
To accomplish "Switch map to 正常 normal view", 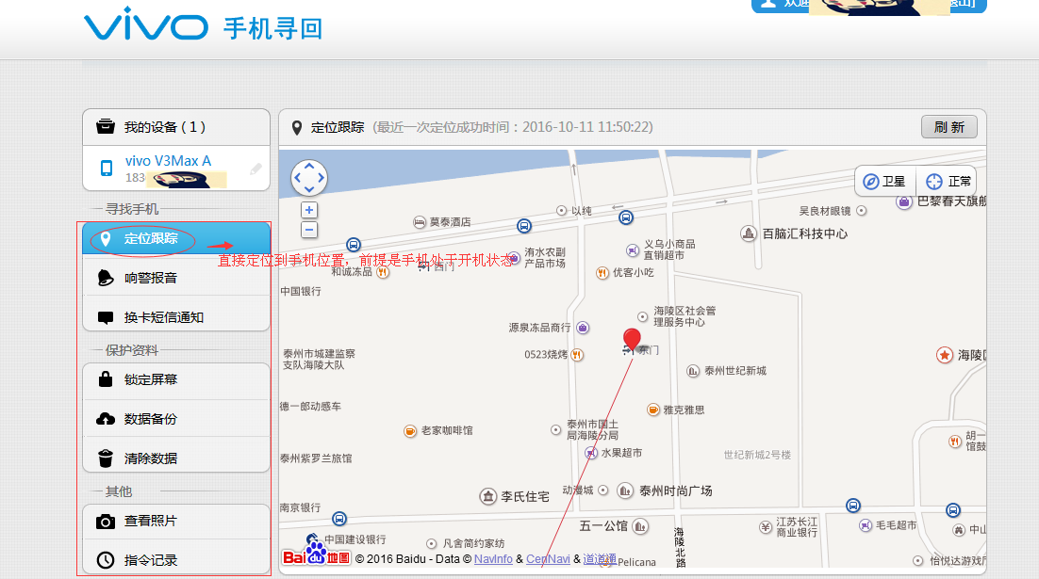I will [x=951, y=181].
